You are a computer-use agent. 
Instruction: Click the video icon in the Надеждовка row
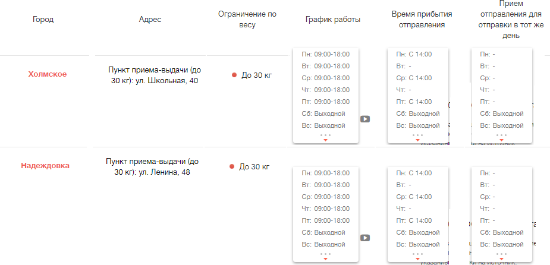click(365, 238)
